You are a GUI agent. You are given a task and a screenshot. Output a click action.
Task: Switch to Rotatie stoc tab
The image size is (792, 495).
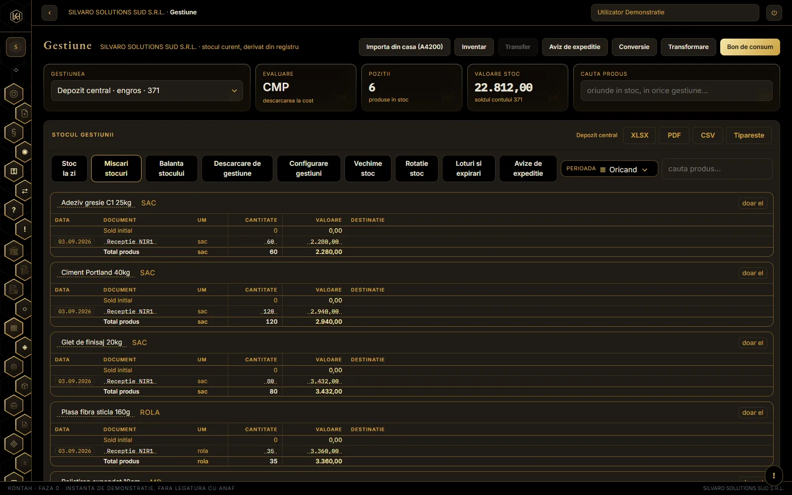(417, 169)
